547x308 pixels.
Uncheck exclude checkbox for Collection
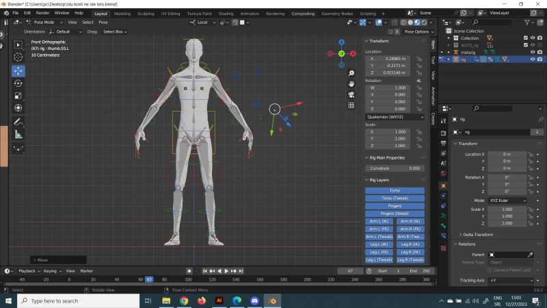[526, 38]
